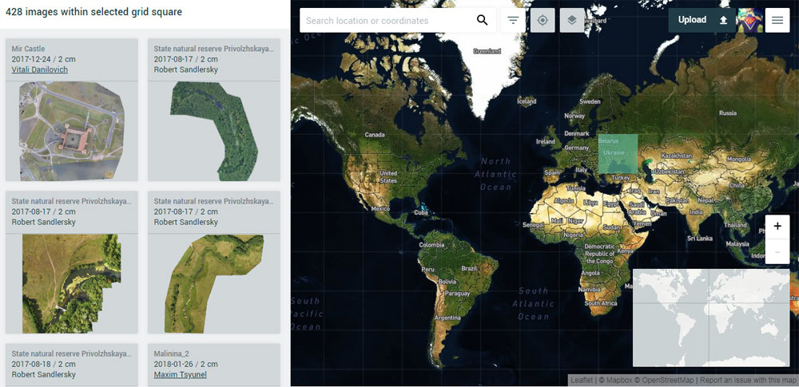The height and width of the screenshot is (387, 799).
Task: Open the Leaflet attribution link
Action: [582, 380]
